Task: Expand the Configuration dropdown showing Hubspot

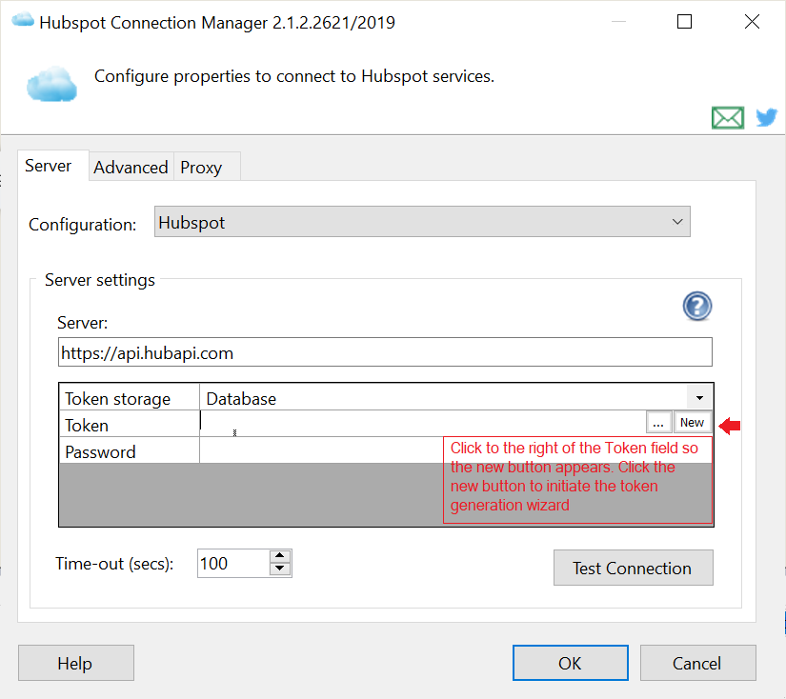Action: pyautogui.click(x=422, y=222)
